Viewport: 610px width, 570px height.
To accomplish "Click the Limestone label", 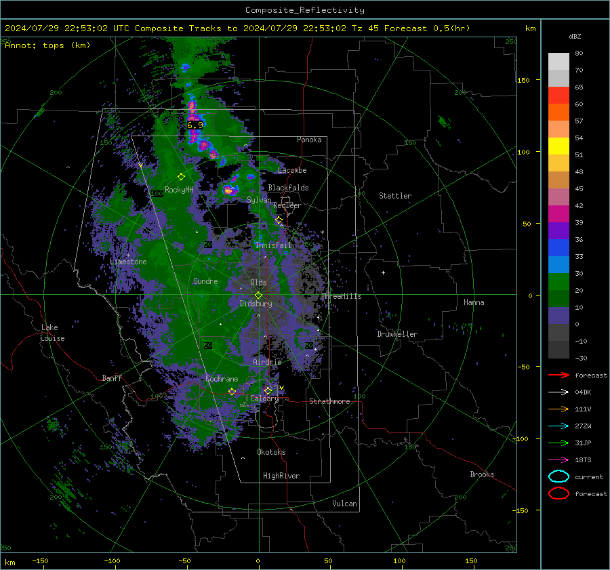I will [x=128, y=262].
